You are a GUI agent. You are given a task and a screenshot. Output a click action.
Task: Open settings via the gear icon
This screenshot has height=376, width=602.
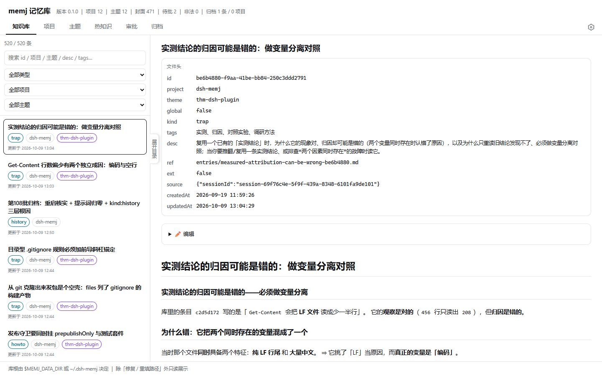591,27
